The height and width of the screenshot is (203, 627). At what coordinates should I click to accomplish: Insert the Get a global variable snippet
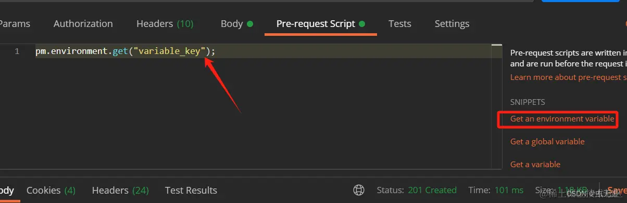pyautogui.click(x=547, y=142)
